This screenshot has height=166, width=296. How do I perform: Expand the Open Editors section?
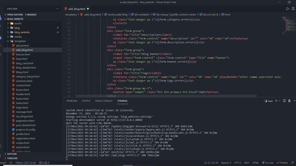click(x=22, y=14)
